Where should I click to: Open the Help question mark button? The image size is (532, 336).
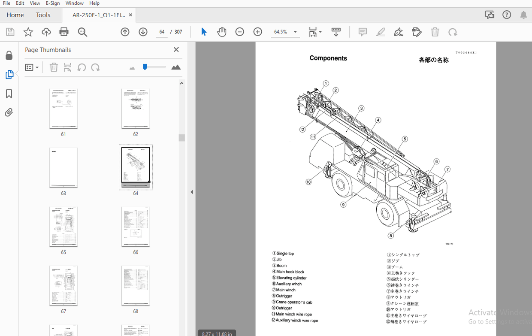pos(507,14)
